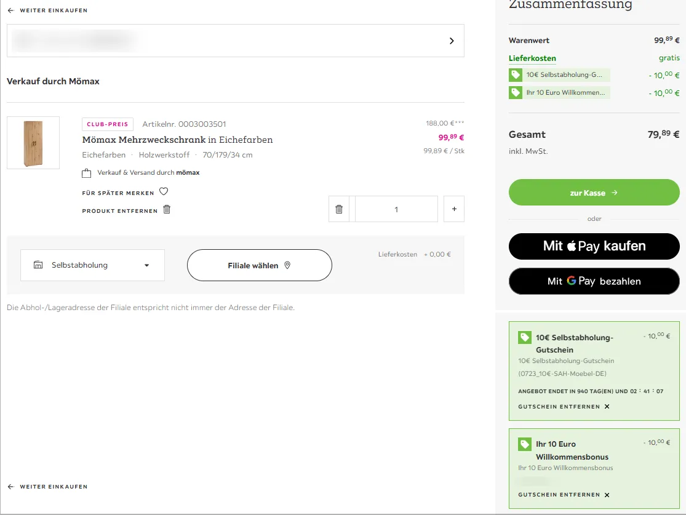686x515 pixels.
Task: Click the 'Mit G Pay bezahlen' button
Action: click(594, 281)
